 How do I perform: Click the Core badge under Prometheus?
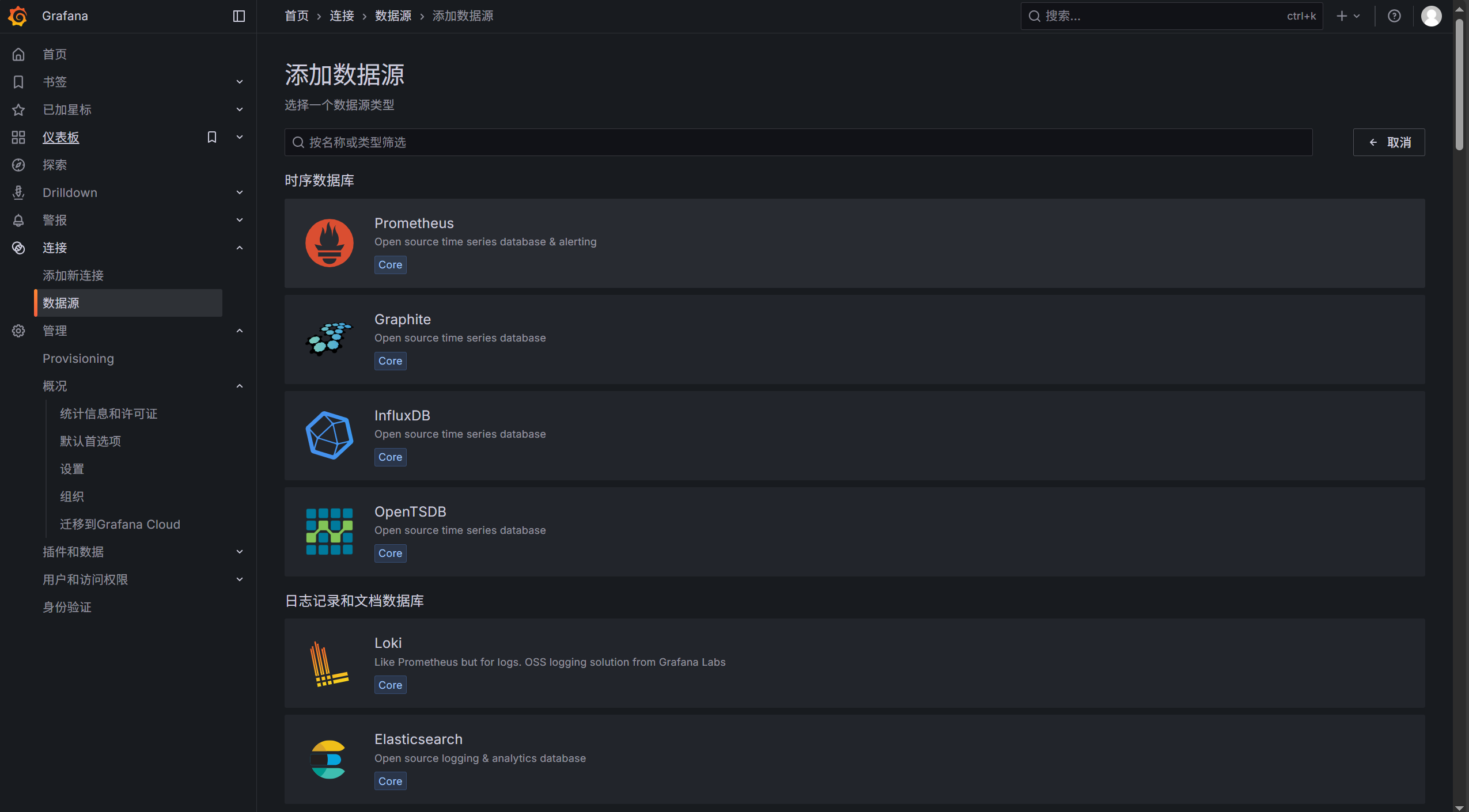(390, 265)
